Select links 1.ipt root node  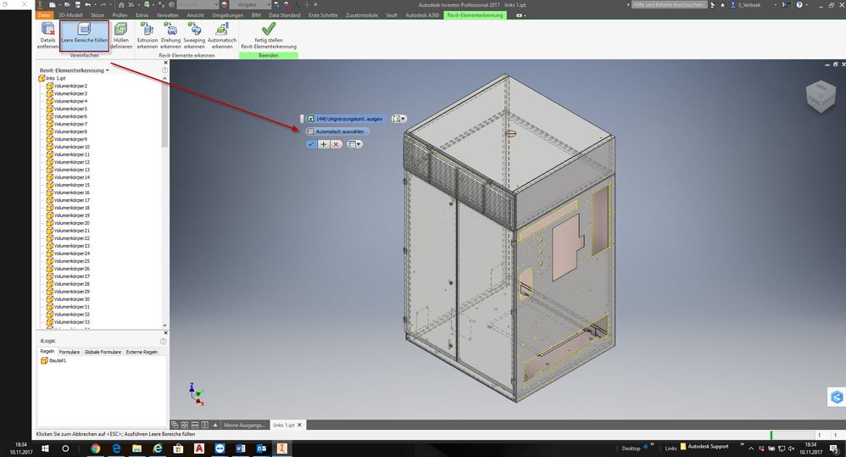coord(53,78)
